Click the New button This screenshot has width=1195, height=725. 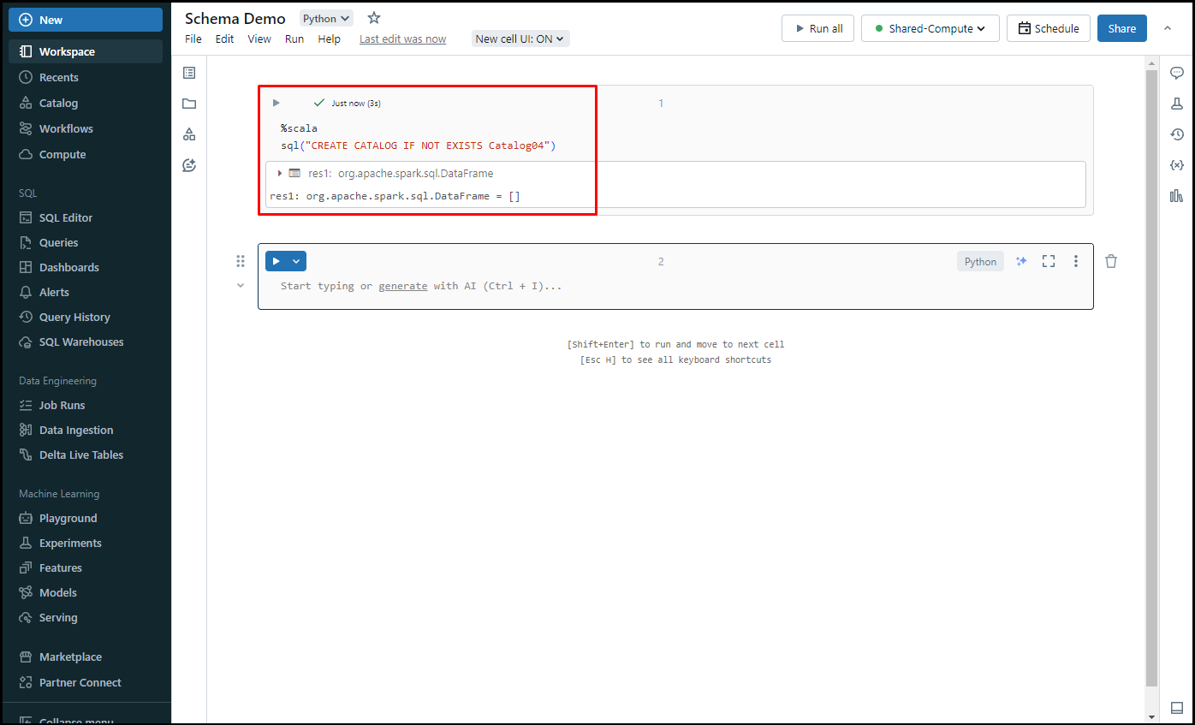tap(86, 20)
